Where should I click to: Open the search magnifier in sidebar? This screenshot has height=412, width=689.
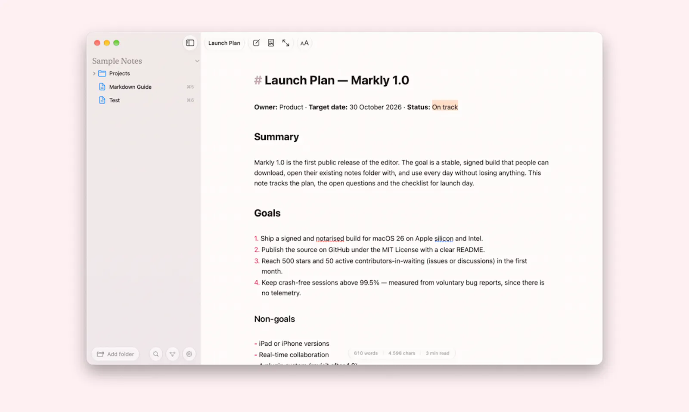pos(156,354)
